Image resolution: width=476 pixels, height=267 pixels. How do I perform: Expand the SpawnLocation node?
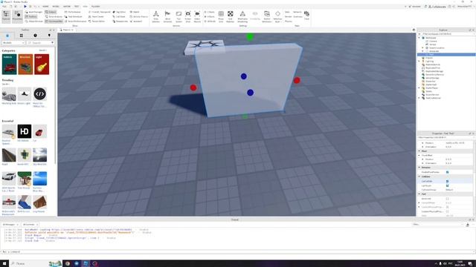point(423,47)
